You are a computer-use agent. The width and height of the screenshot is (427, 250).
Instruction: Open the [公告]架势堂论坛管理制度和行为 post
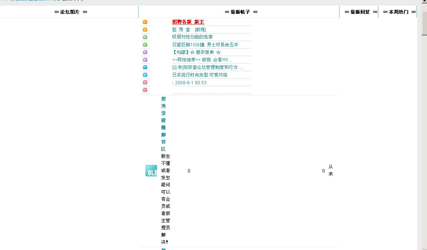point(205,67)
